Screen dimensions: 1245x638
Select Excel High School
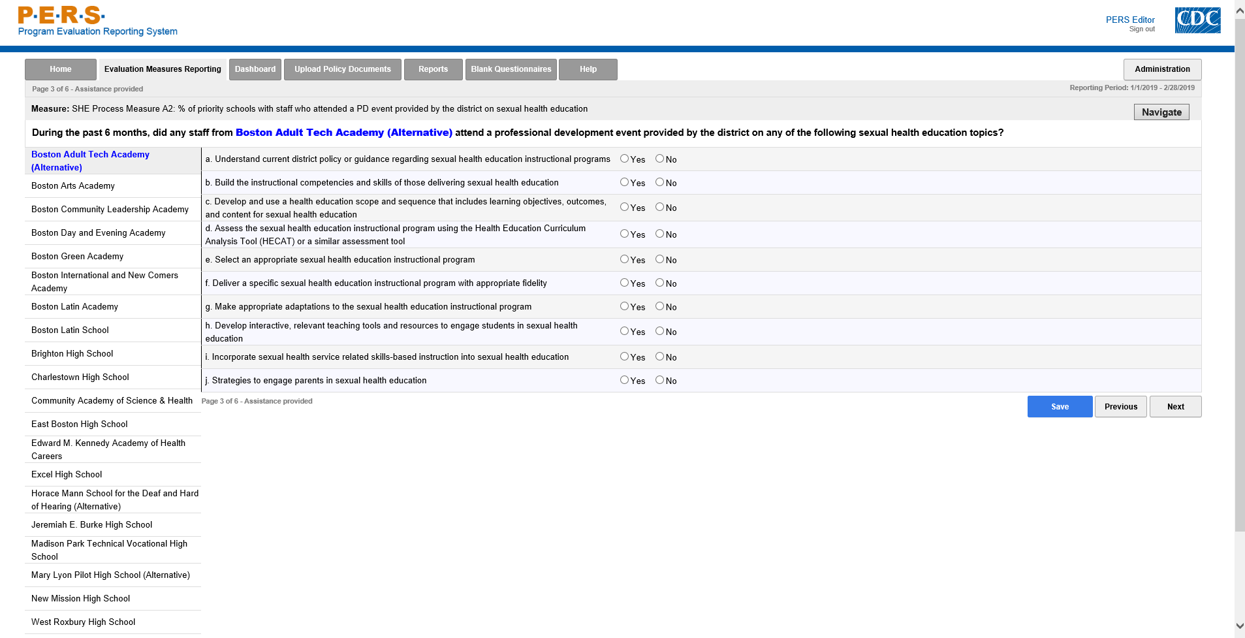[113, 475]
